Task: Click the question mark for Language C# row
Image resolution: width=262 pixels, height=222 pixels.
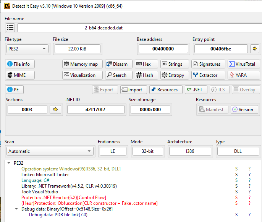Action: (249, 180)
